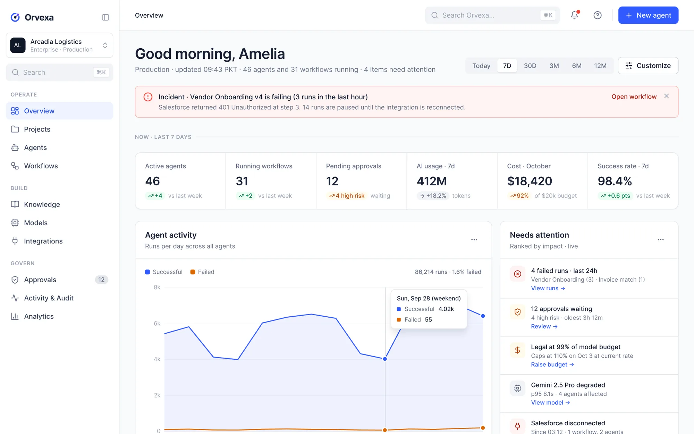Open notifications bell
The image size is (694, 434).
point(575,15)
